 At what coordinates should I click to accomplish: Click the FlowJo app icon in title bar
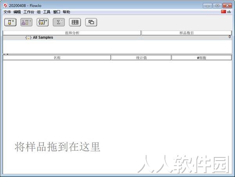tap(5, 6)
